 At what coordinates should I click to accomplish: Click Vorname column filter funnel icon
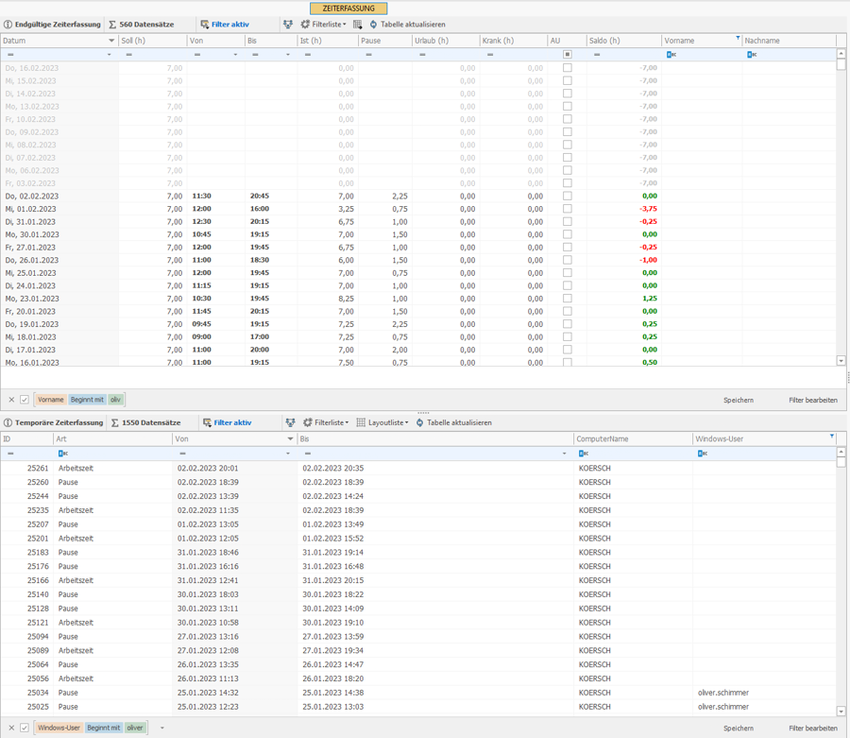[738, 38]
